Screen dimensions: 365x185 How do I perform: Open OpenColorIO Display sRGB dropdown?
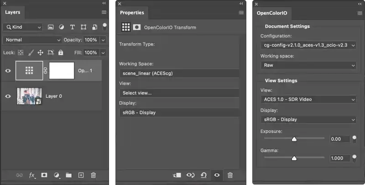[x=308, y=120]
